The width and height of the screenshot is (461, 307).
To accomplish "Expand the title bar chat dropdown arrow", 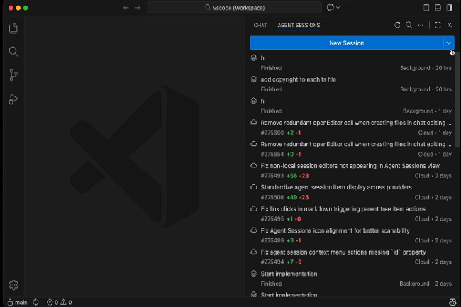I will coord(338,8).
